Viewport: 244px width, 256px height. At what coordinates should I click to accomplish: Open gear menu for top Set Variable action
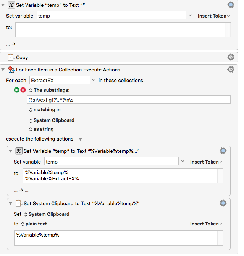pyautogui.click(x=231, y=5)
